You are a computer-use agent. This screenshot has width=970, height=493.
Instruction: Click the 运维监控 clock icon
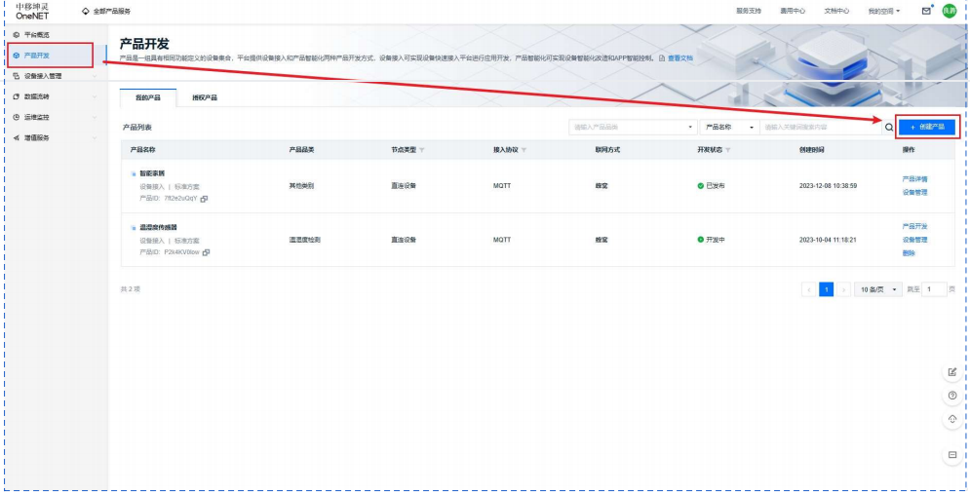point(16,117)
